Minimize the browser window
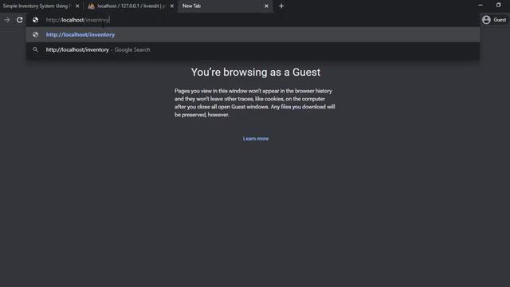Viewport: 510px width, 287px height. click(x=481, y=6)
